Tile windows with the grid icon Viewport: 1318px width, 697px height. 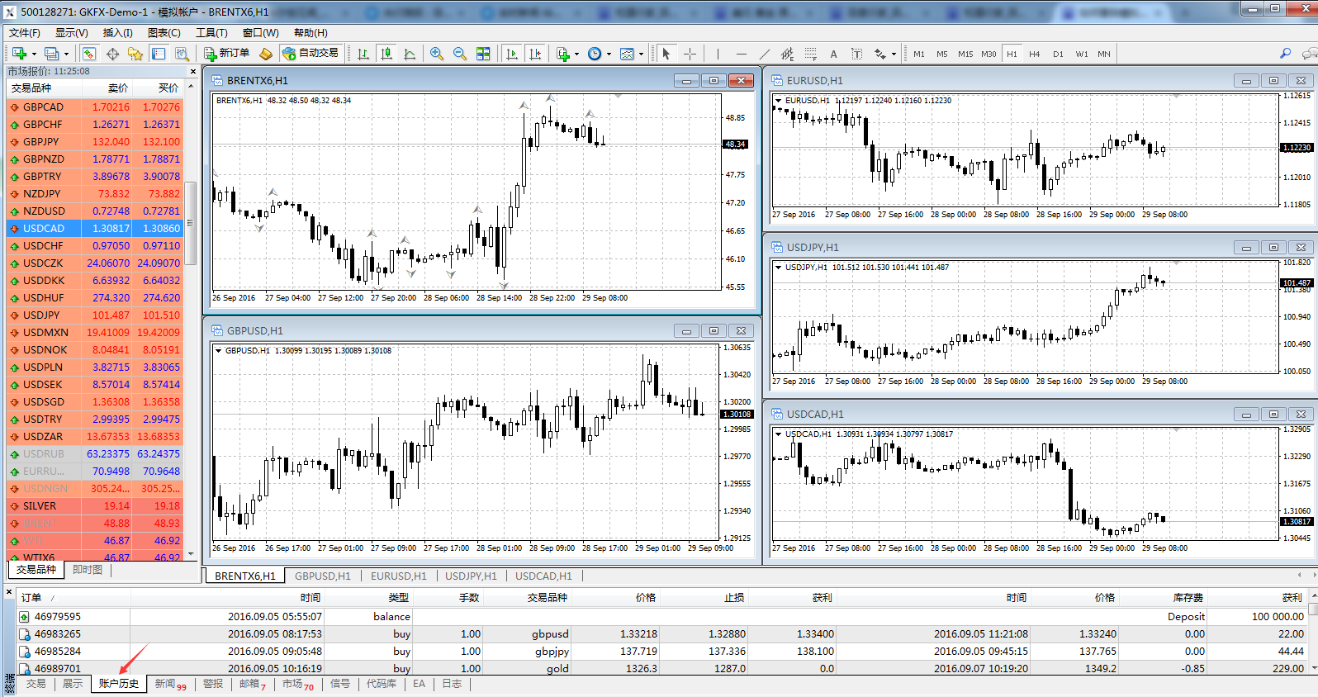[x=483, y=54]
